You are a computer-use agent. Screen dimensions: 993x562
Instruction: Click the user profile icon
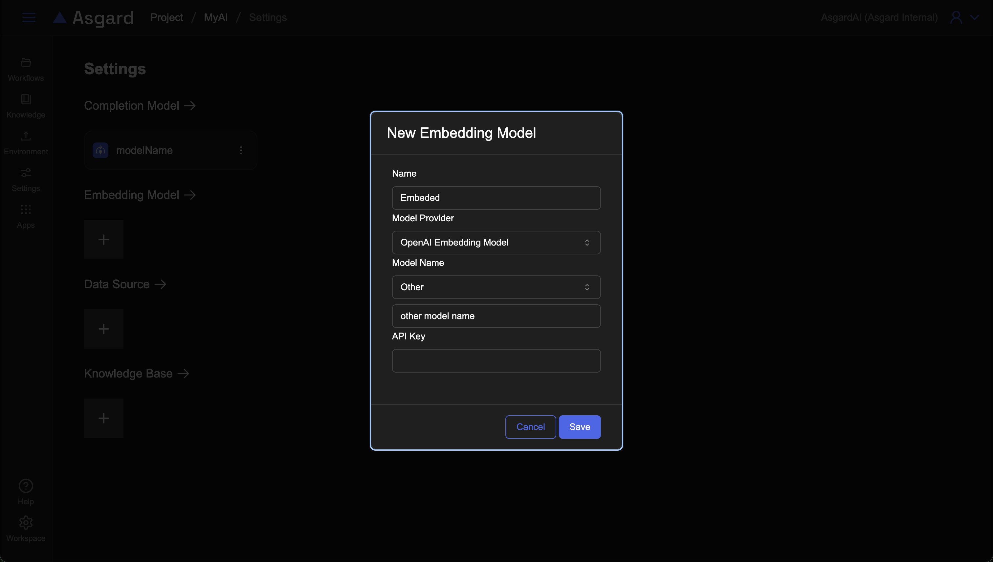coord(956,17)
